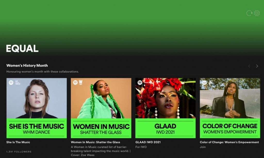
Task: Click the refresh icon beside the gear
Action: (249, 13)
